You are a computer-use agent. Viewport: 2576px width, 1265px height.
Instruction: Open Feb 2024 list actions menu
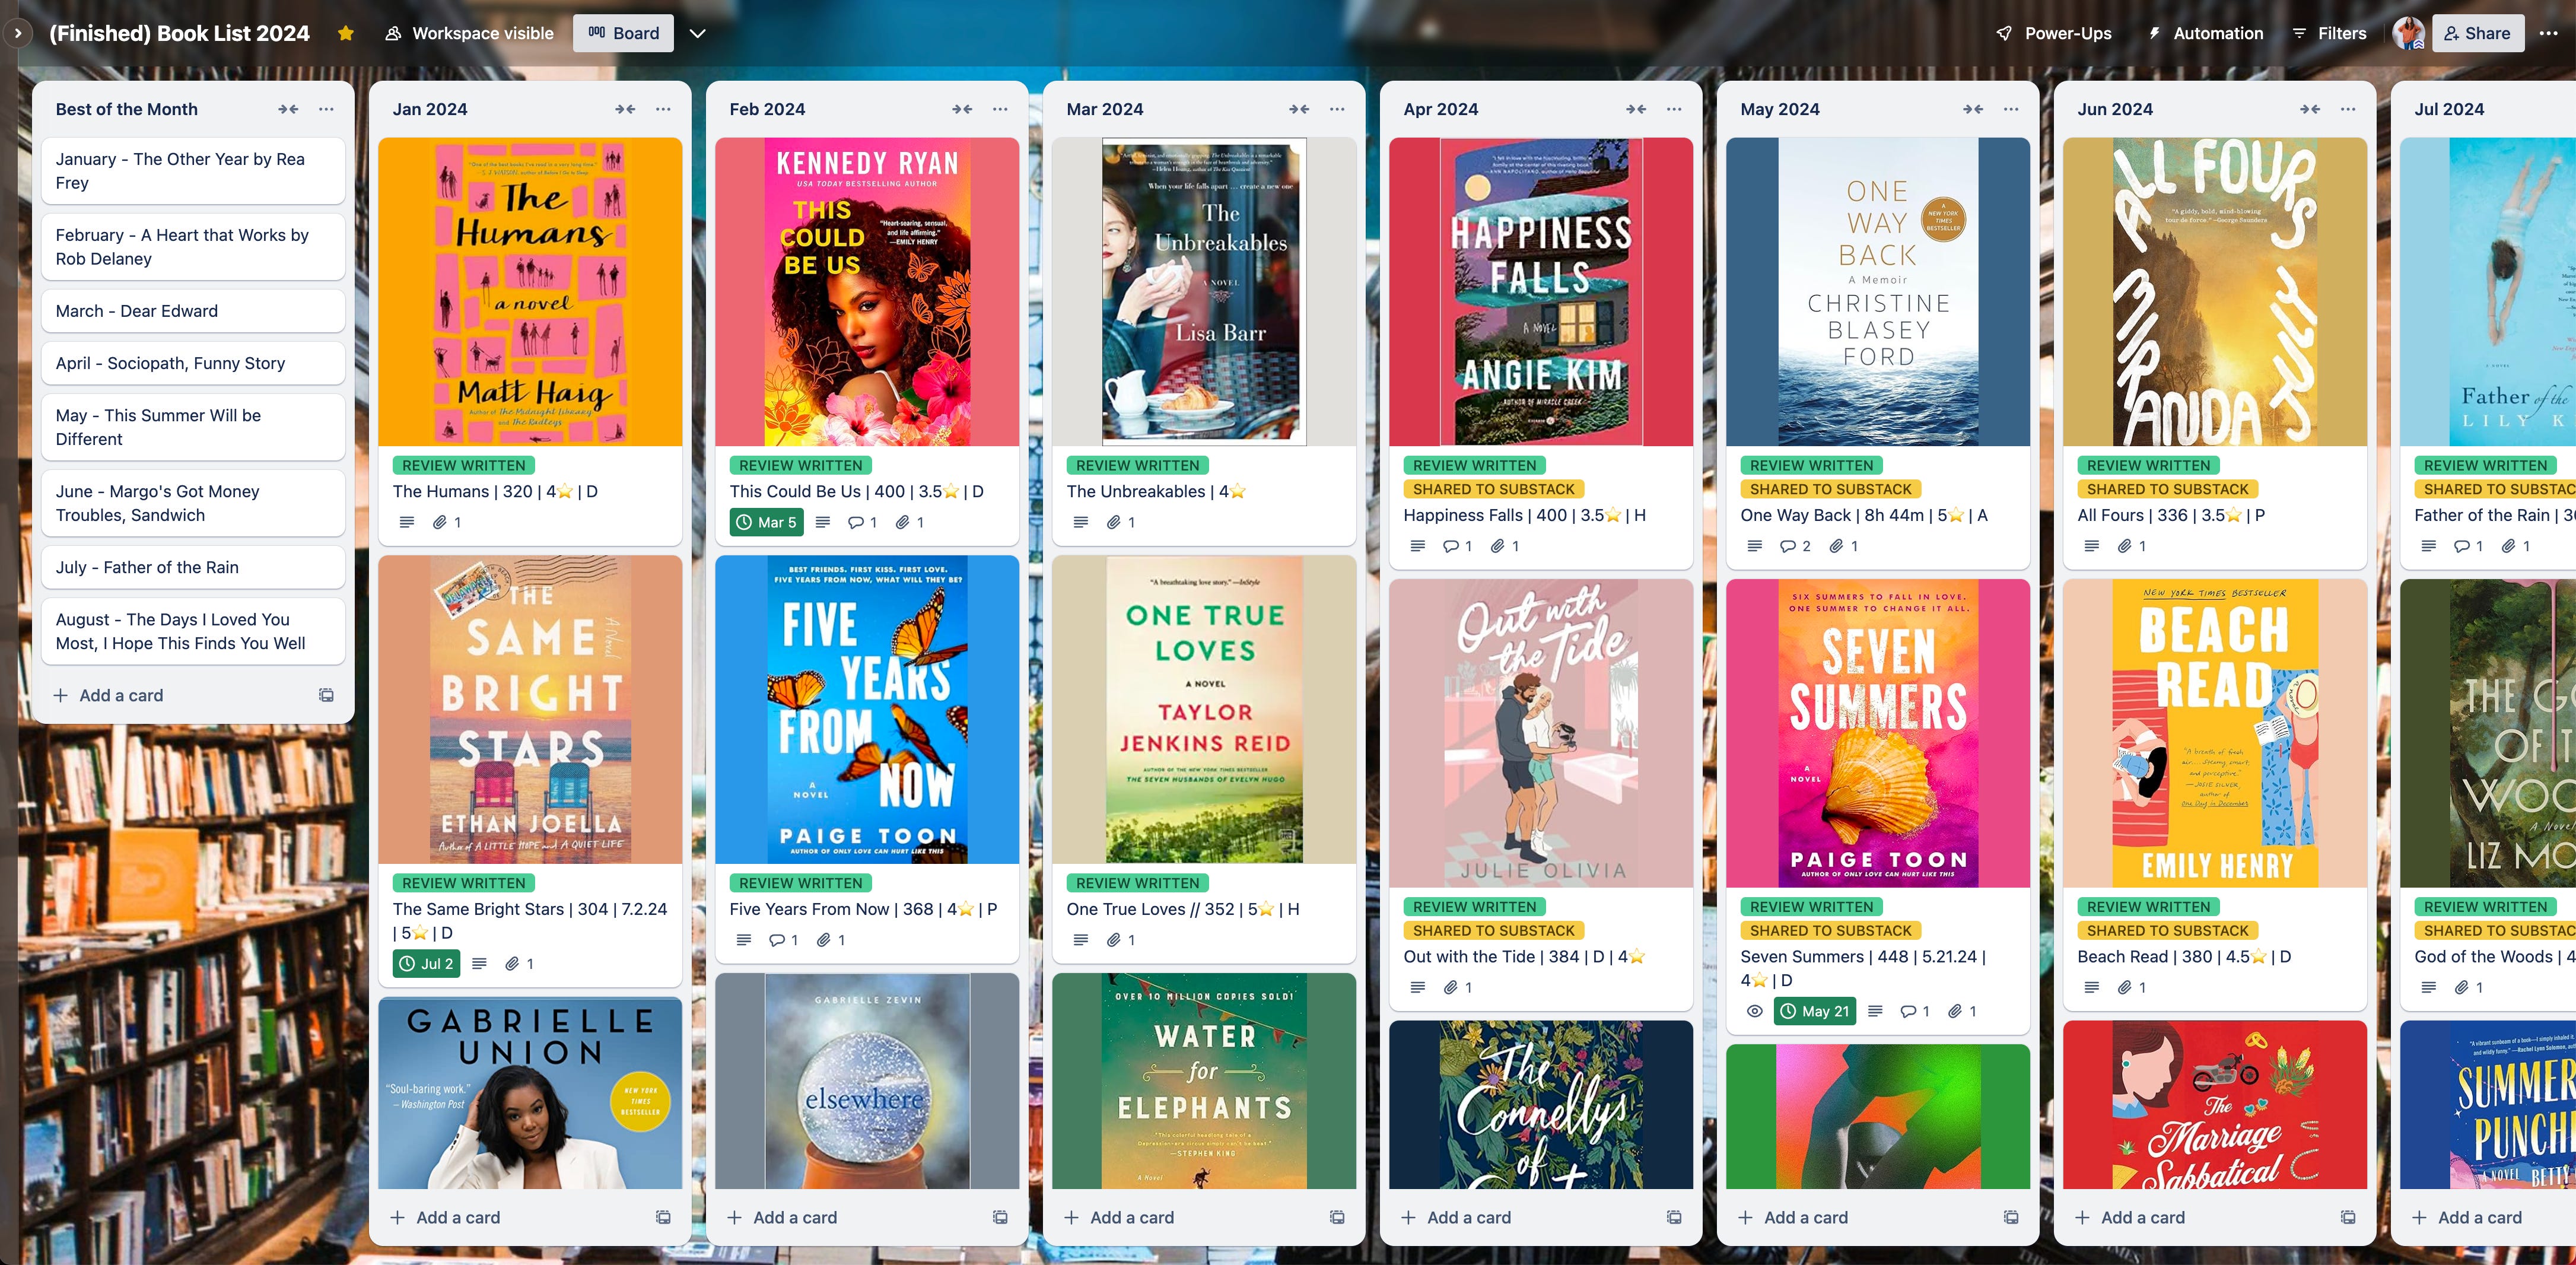1000,109
